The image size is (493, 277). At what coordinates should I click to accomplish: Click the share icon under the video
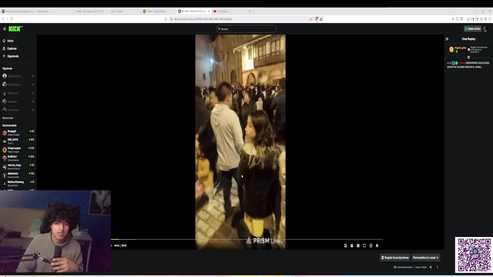point(430,267)
